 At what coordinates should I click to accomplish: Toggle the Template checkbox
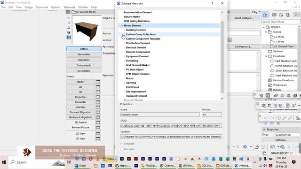pyautogui.click(x=122, y=144)
